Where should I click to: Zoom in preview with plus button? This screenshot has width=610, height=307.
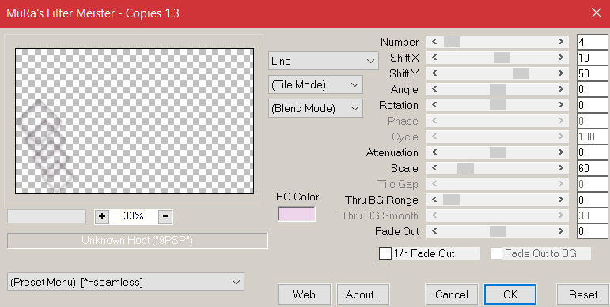click(x=102, y=216)
